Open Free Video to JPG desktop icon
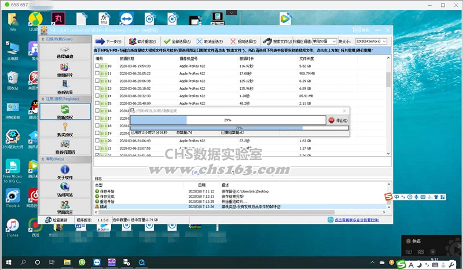The width and height of the screenshot is (463, 270). 12,171
